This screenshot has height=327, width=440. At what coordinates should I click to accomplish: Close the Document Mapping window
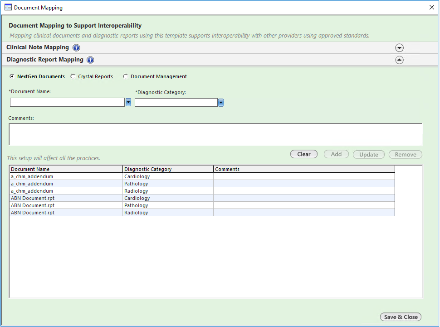[431, 7]
